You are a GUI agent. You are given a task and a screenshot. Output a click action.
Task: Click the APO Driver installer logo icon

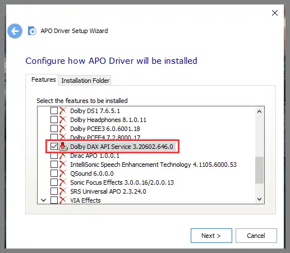32,31
